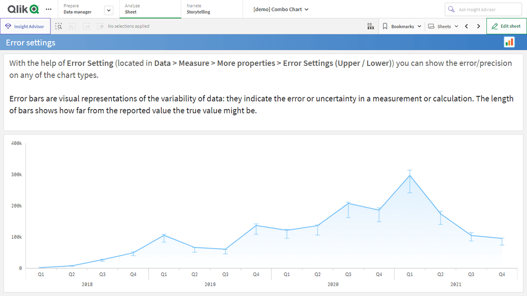Open the selections tool grid icon
Screen dimensions: 527x296
(x=370, y=26)
